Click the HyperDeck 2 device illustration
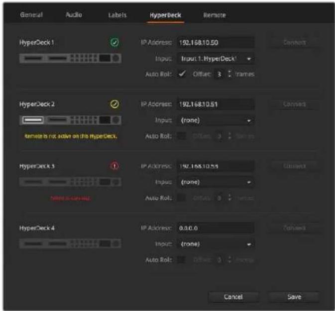 pos(71,120)
